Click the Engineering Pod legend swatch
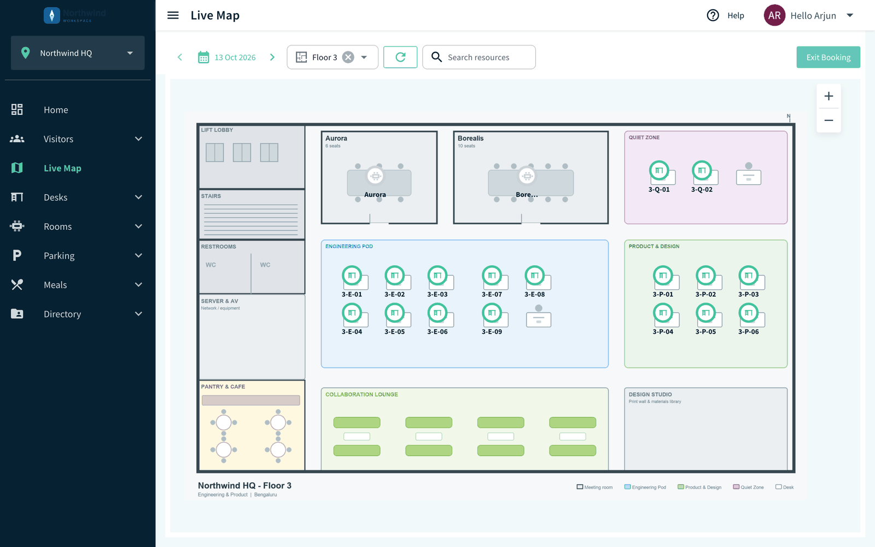Image resolution: width=875 pixels, height=547 pixels. (x=628, y=487)
